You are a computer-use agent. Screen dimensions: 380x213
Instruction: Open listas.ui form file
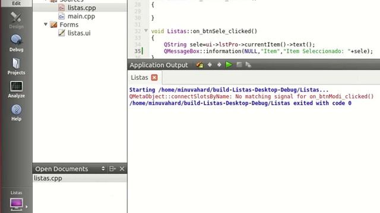[79, 33]
